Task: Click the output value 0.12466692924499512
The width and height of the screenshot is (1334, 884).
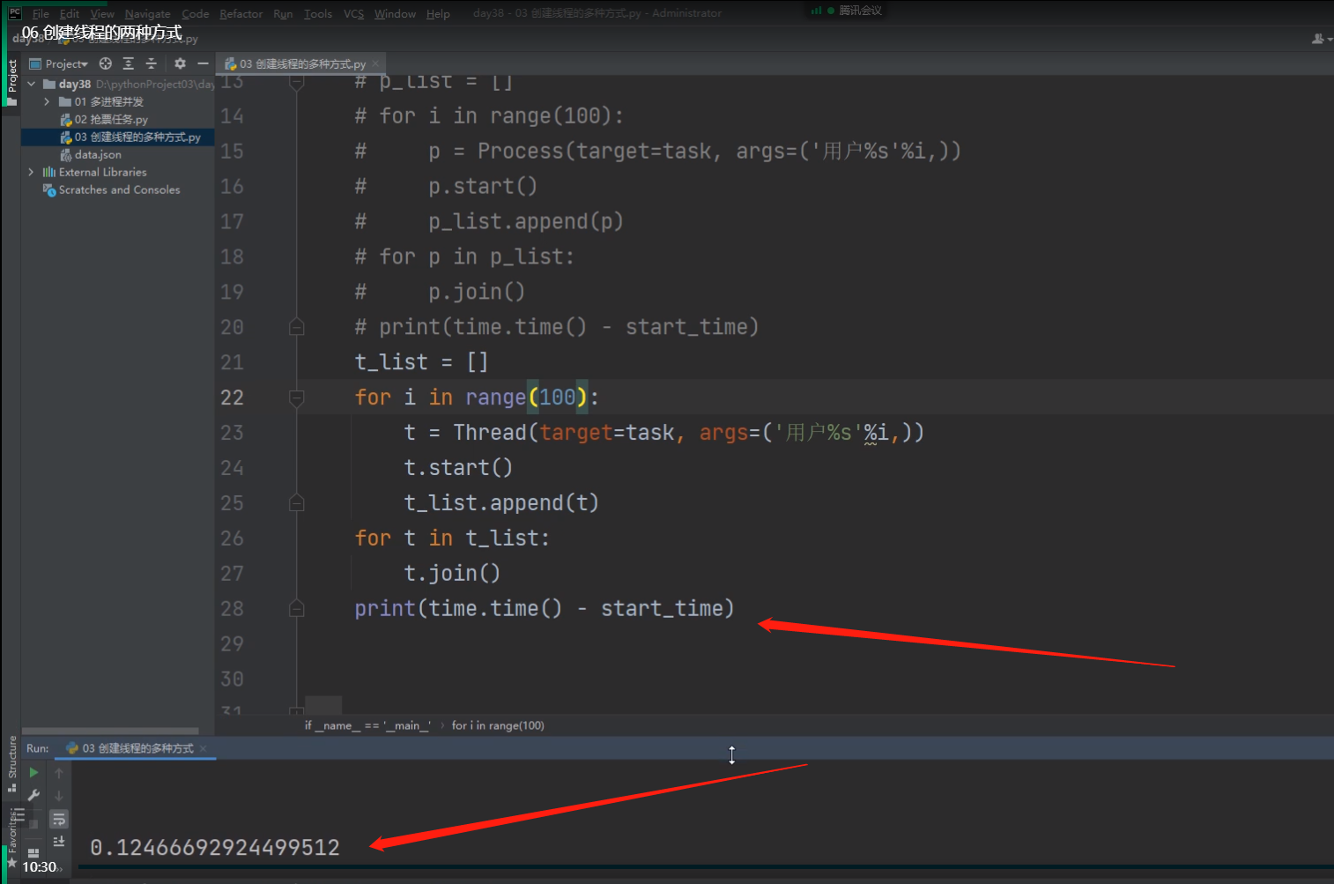Action: tap(215, 848)
